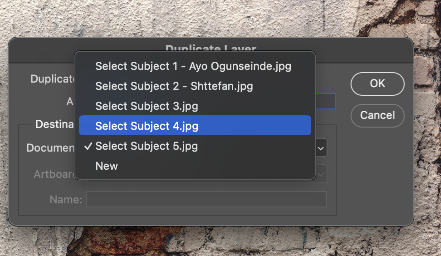441x256 pixels.
Task: Click the greyed Artboard label
Action: pyautogui.click(x=54, y=174)
